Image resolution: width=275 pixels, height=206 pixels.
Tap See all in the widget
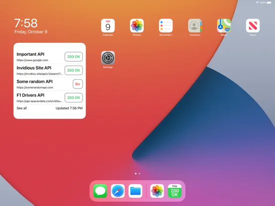pyautogui.click(x=22, y=108)
